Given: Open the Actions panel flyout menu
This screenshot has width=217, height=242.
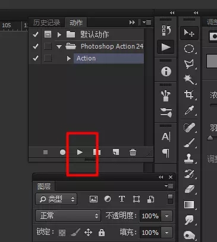Looking at the screenshot, I should point(147,22).
